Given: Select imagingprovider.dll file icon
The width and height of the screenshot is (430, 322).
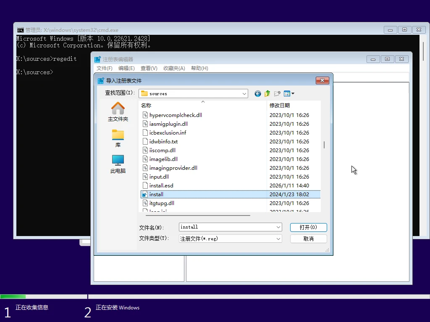Looking at the screenshot, I should click(145, 168).
